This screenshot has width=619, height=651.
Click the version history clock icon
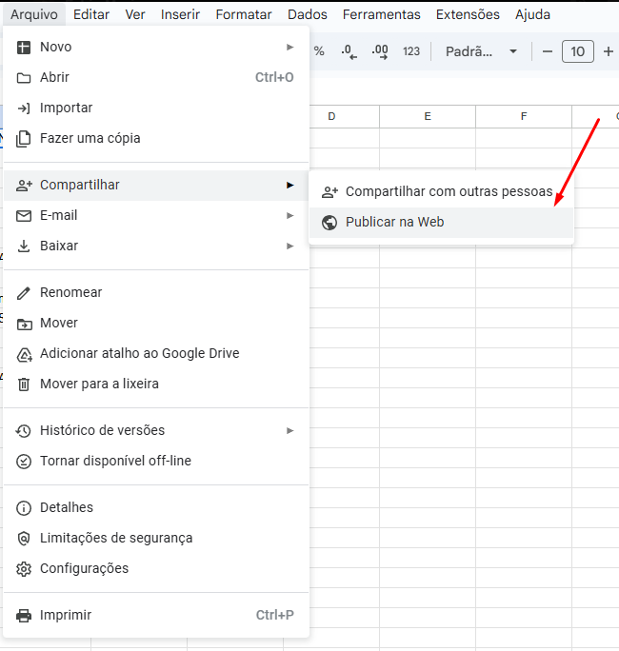[x=23, y=431]
